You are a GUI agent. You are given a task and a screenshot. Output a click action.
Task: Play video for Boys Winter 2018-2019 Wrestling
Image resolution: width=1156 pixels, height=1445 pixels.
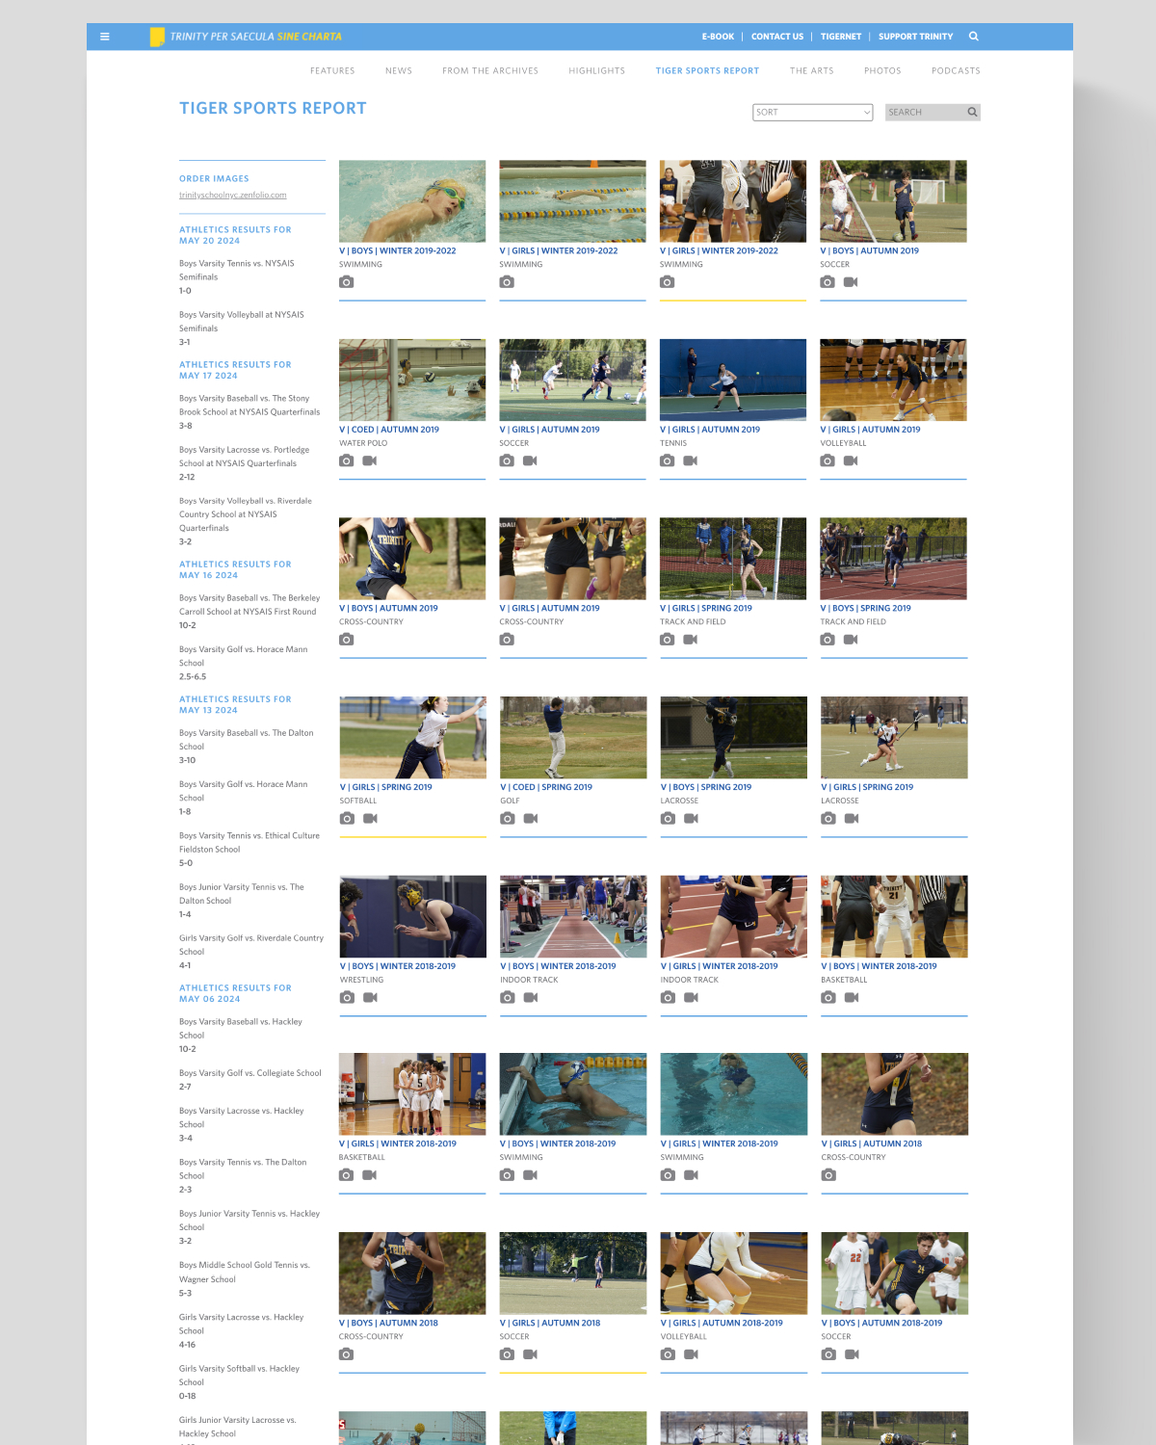click(370, 998)
